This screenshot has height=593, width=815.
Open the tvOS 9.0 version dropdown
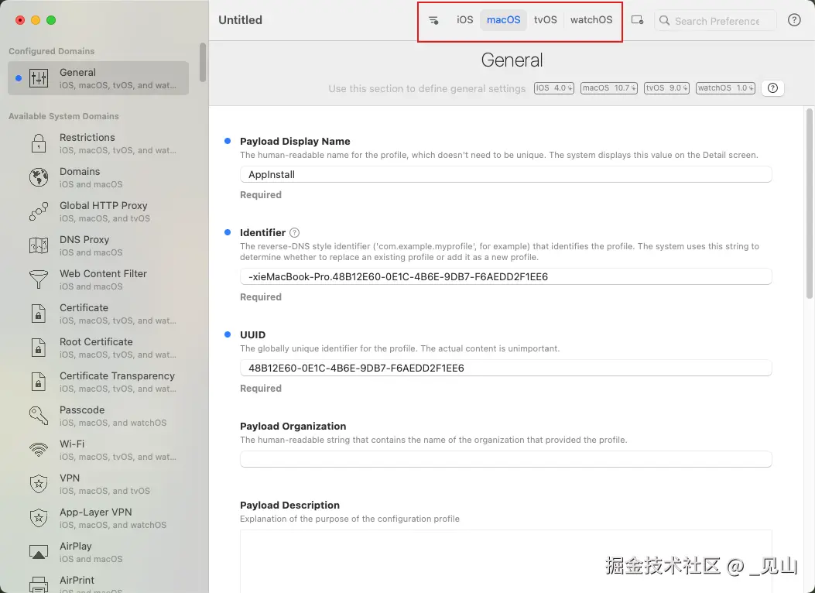click(x=666, y=87)
